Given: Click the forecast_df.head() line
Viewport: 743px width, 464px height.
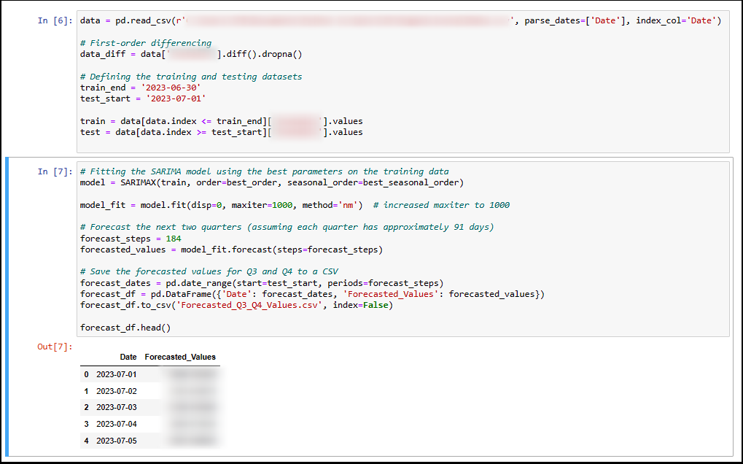Looking at the screenshot, I should (x=125, y=328).
